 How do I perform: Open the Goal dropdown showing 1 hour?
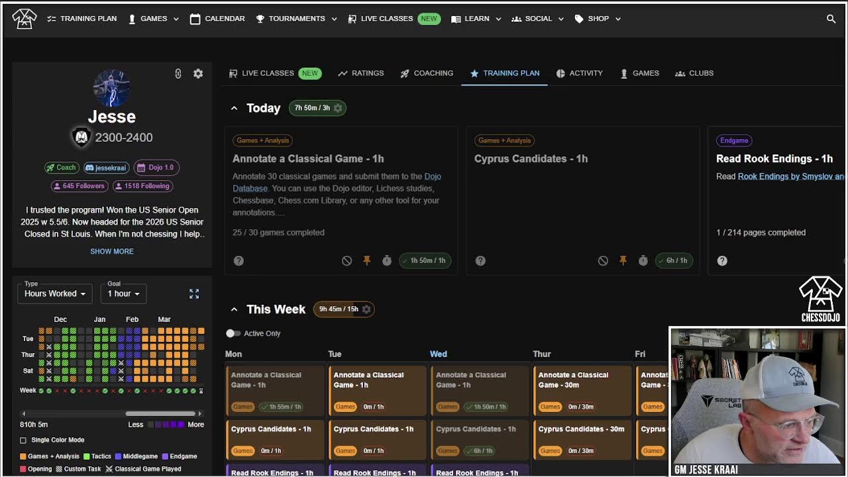123,293
